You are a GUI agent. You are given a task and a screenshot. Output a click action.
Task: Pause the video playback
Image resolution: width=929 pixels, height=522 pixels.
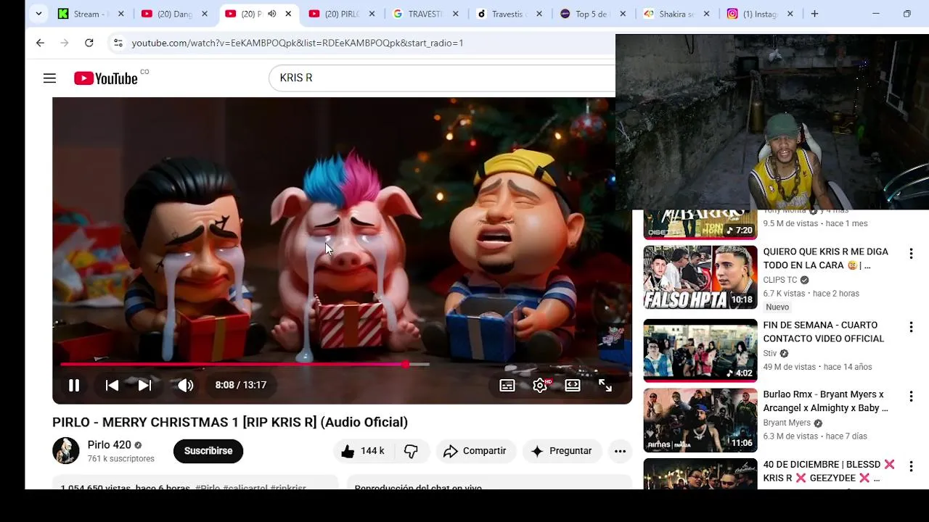point(74,385)
